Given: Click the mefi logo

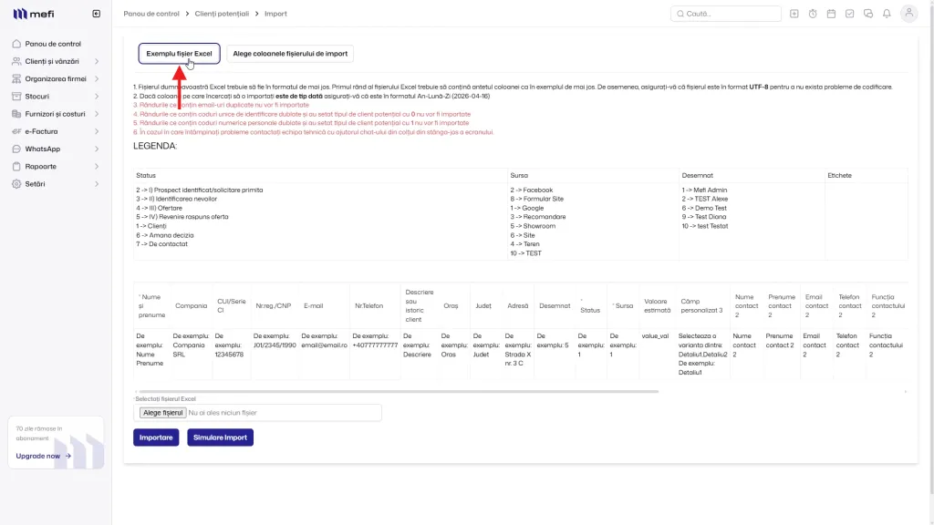Looking at the screenshot, I should tap(34, 14).
